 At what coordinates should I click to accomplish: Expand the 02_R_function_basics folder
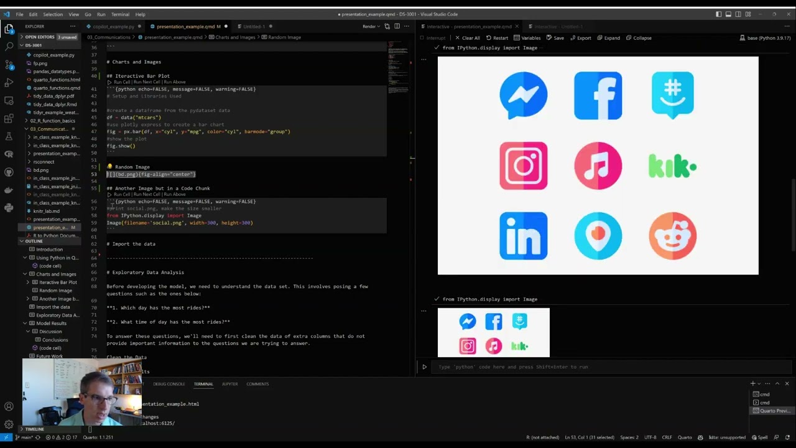point(52,121)
